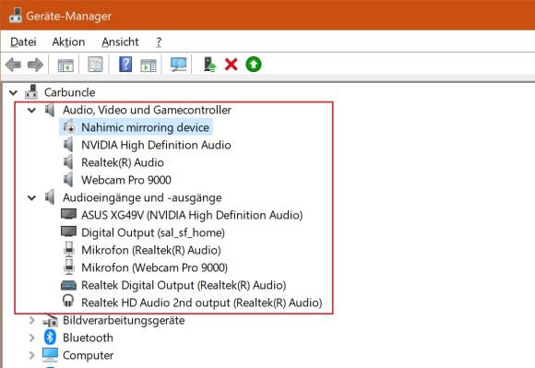Toggle the action pane toolbar icon

[149, 65]
